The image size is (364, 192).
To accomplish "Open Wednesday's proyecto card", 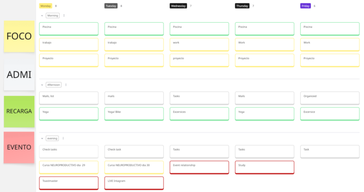I will click(x=199, y=60).
